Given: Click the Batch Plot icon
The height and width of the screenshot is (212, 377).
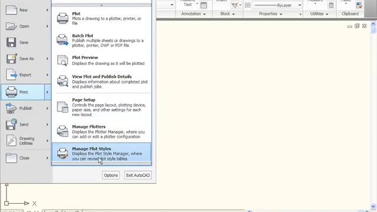Looking at the screenshot, I should click(62, 40).
